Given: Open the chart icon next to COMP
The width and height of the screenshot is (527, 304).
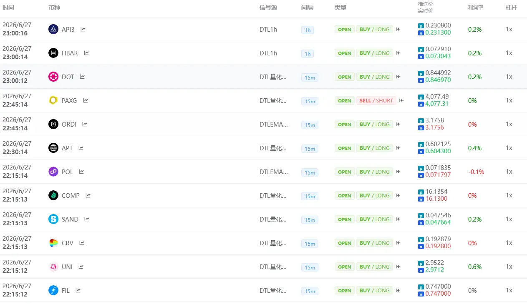Looking at the screenshot, I should pos(88,195).
